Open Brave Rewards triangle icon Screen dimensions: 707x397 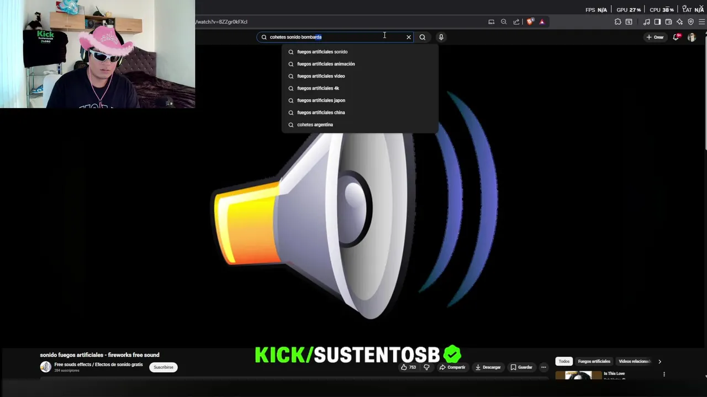pos(542,22)
